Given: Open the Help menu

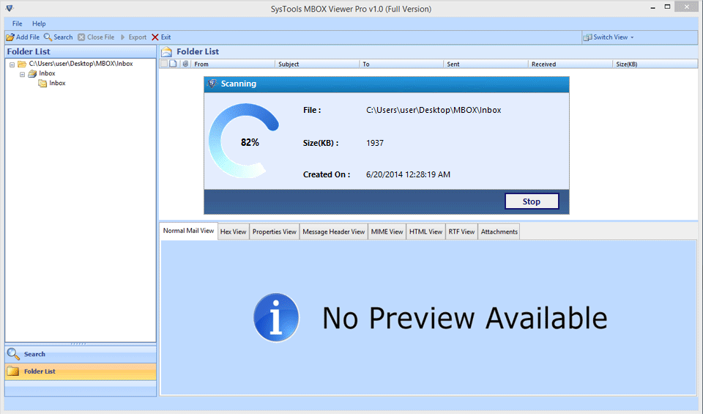Looking at the screenshot, I should pyautogui.click(x=39, y=23).
